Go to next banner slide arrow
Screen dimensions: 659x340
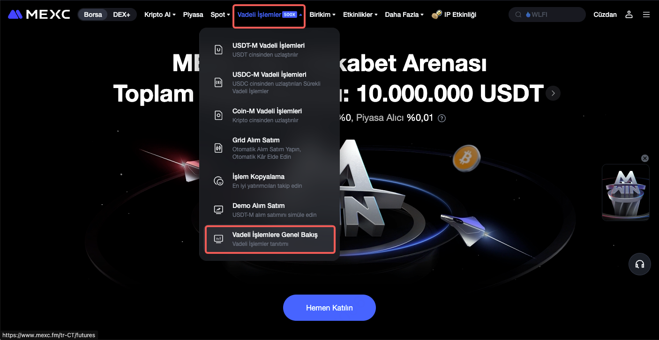[553, 93]
